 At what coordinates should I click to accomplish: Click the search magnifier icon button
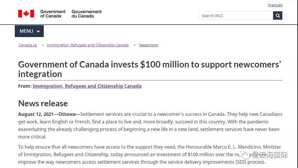click(x=277, y=16)
